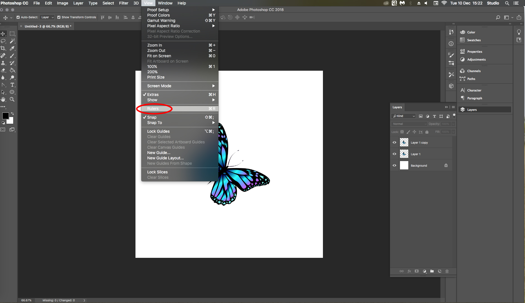Open the Window menu
525x303 pixels.
165,3
